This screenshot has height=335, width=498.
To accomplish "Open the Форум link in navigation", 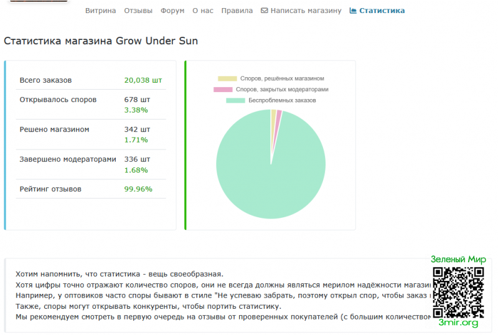I will point(172,11).
